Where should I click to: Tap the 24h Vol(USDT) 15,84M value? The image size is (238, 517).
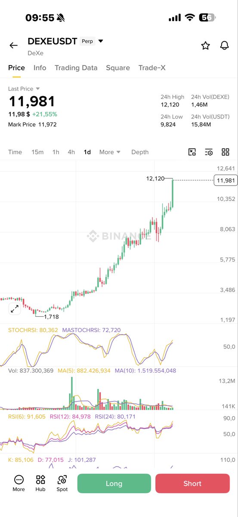201,125
